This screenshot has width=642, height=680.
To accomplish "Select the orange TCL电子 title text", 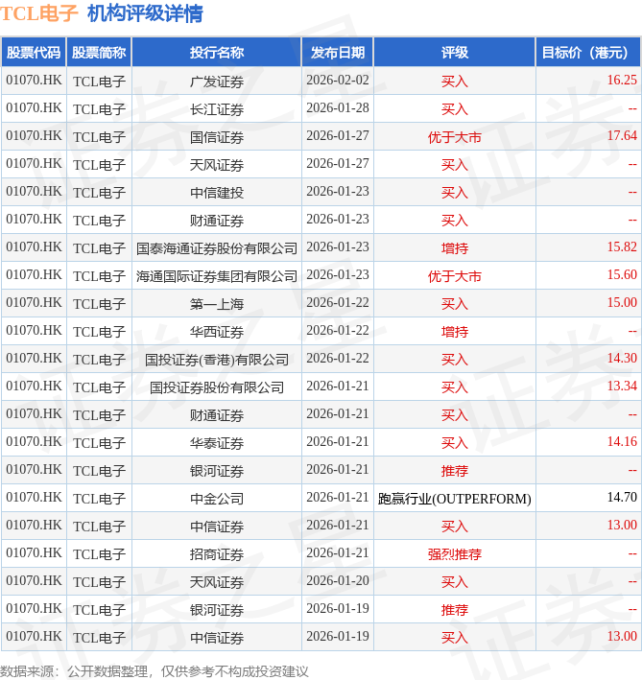I will click(39, 13).
